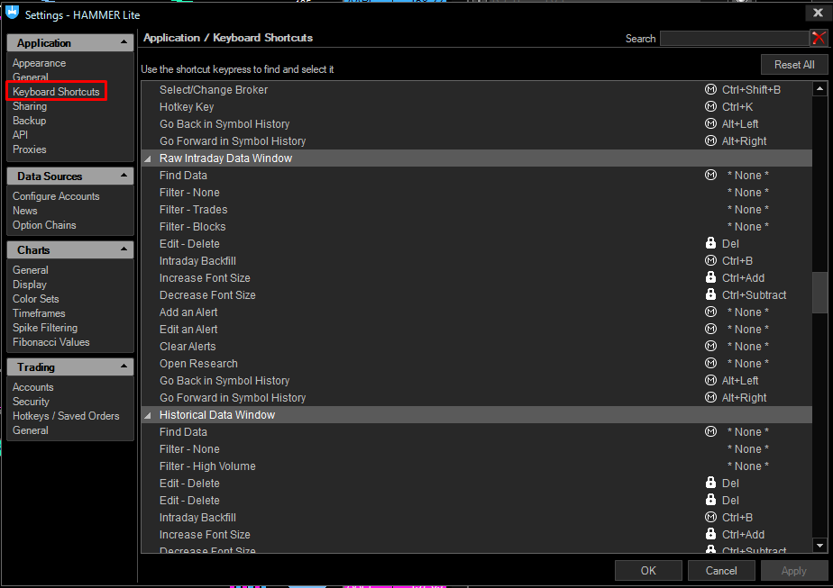Click the M icon beside Ctrl+K
This screenshot has width=833, height=588.
[x=710, y=106]
